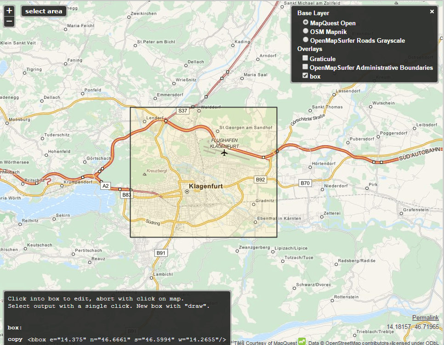Click the Emmersdorf village label
Screen dimensions: 444x345
coord(170,95)
